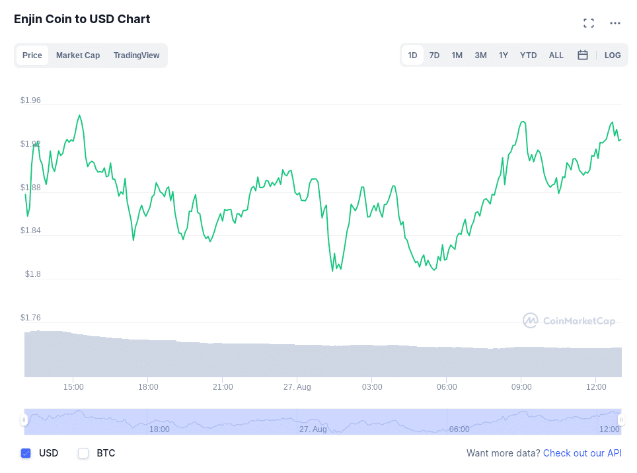Click the CoinMarketCap watermark logo
Image resolution: width=637 pixels, height=473 pixels.
(x=569, y=321)
